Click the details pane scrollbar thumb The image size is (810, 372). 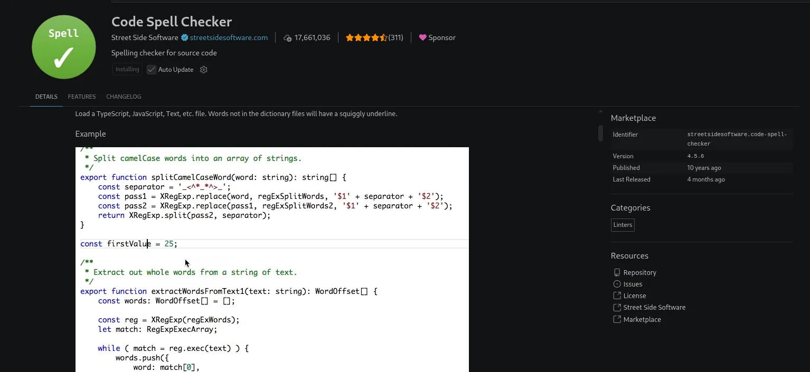click(x=600, y=133)
